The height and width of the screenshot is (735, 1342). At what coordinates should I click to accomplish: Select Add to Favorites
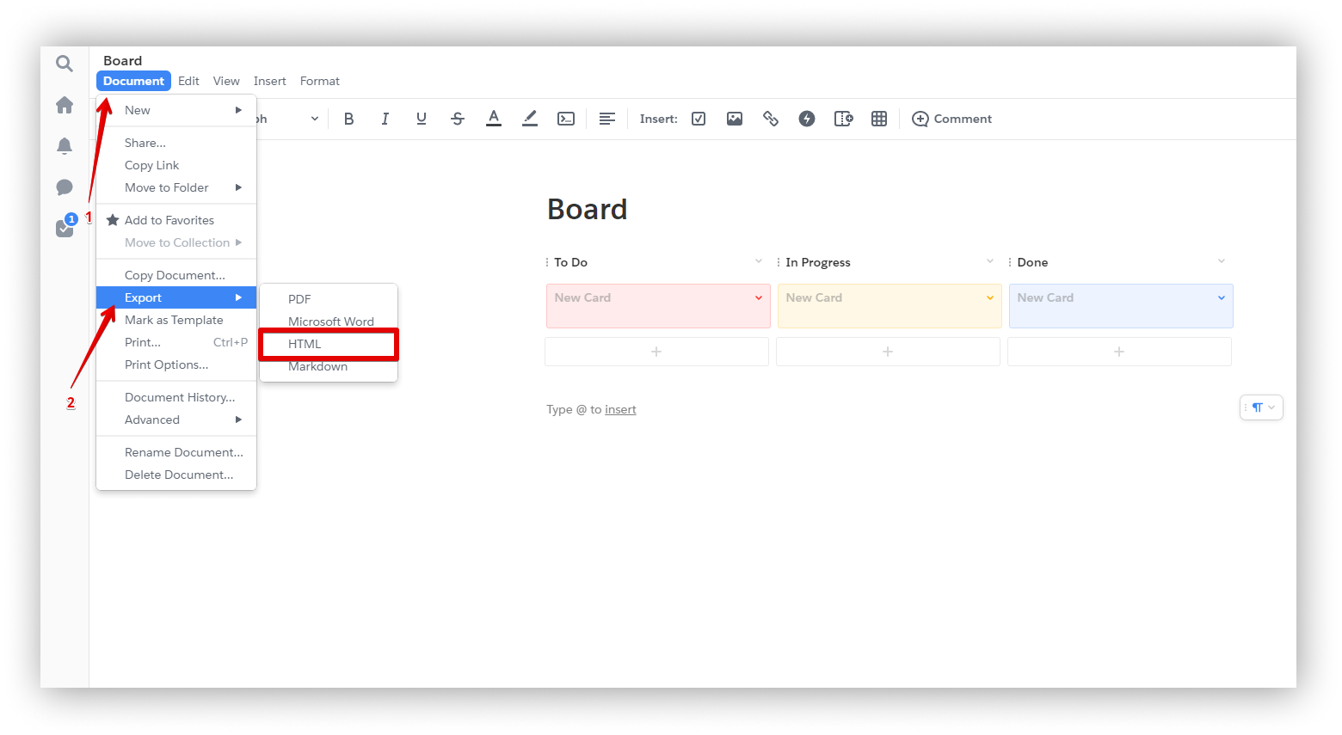coord(176,220)
